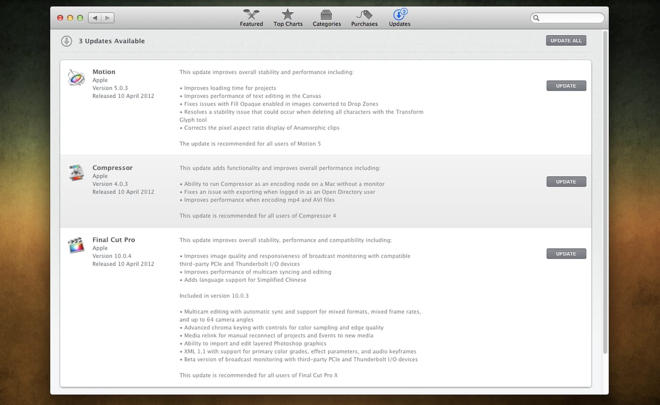
Task: Click the Apple developer name under Final Cut Pro
Action: pos(100,248)
